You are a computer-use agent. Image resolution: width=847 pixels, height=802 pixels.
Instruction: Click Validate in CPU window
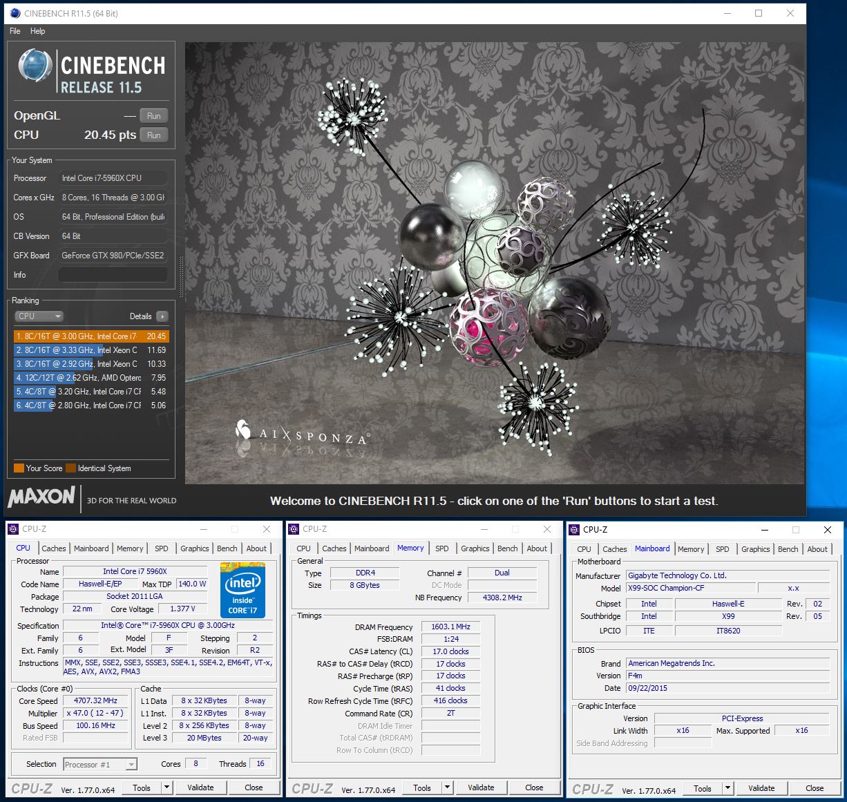(x=200, y=787)
